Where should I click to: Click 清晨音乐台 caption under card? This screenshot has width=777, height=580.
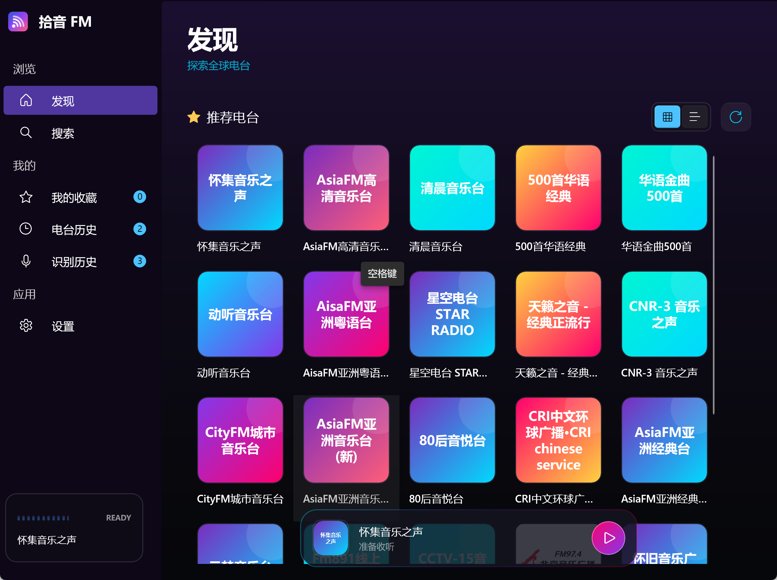[x=435, y=247]
